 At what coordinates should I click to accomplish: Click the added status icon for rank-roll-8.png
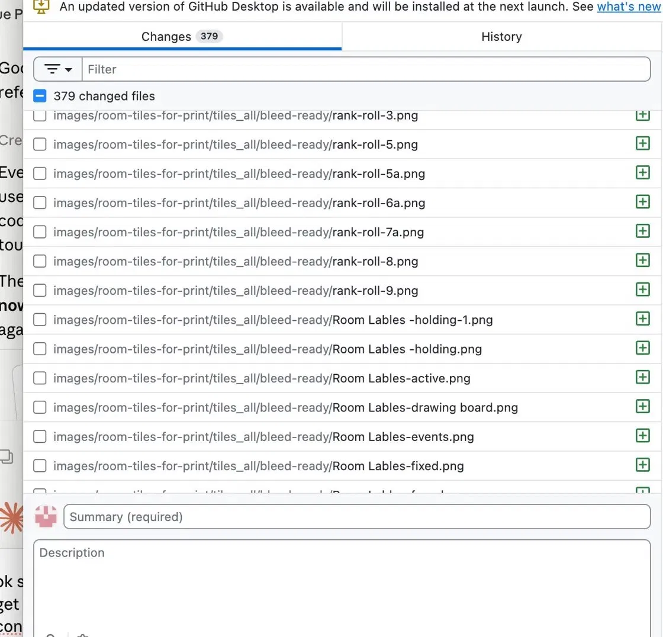(x=643, y=260)
